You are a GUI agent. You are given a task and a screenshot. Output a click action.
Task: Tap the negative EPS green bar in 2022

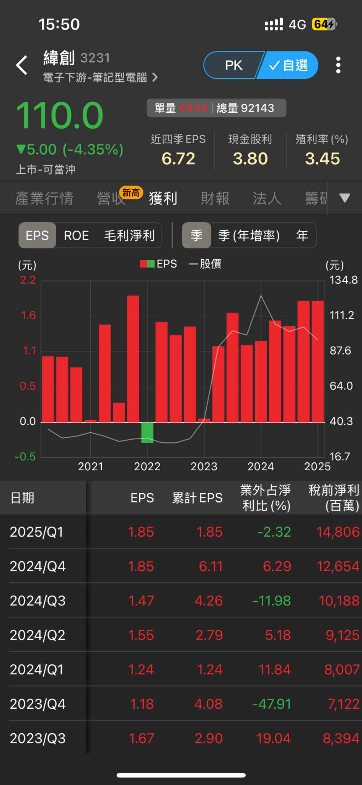pyautogui.click(x=147, y=432)
